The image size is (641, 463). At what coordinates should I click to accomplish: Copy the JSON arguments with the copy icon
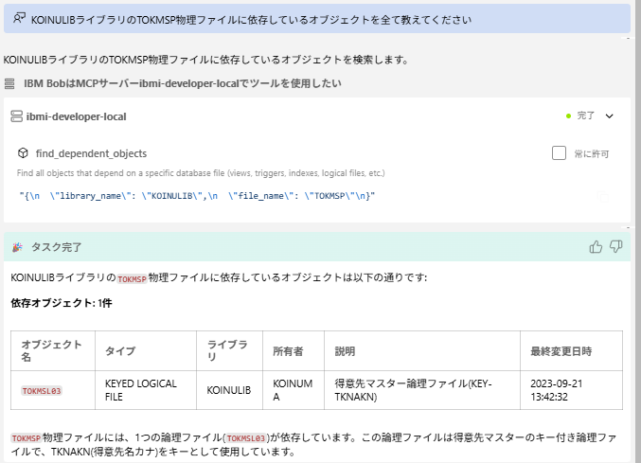(x=603, y=197)
